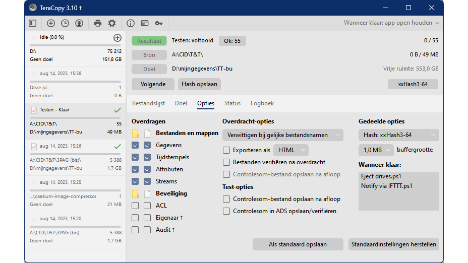This screenshot has height=263, width=468.
Task: Open the history clock icon
Action: tap(65, 23)
